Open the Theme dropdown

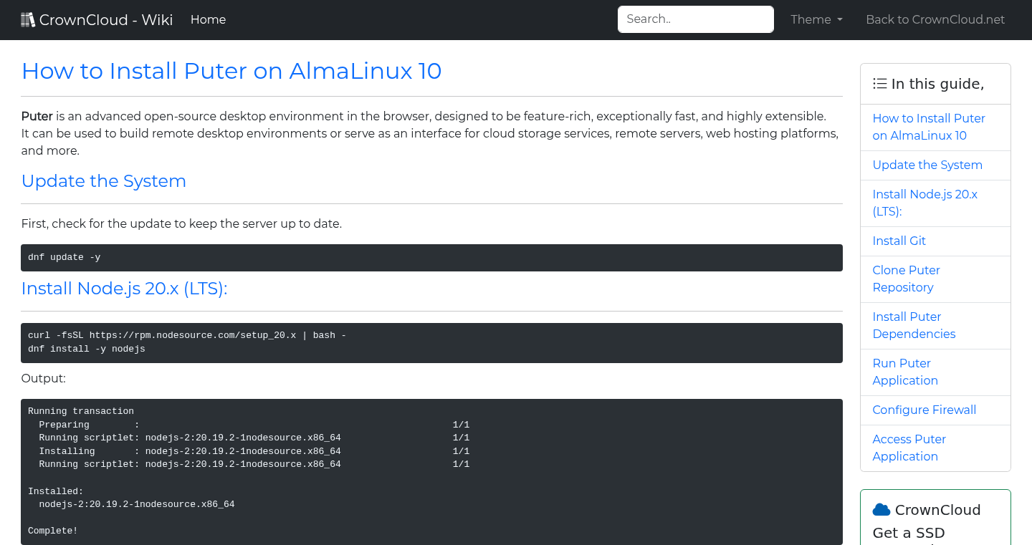pos(816,19)
